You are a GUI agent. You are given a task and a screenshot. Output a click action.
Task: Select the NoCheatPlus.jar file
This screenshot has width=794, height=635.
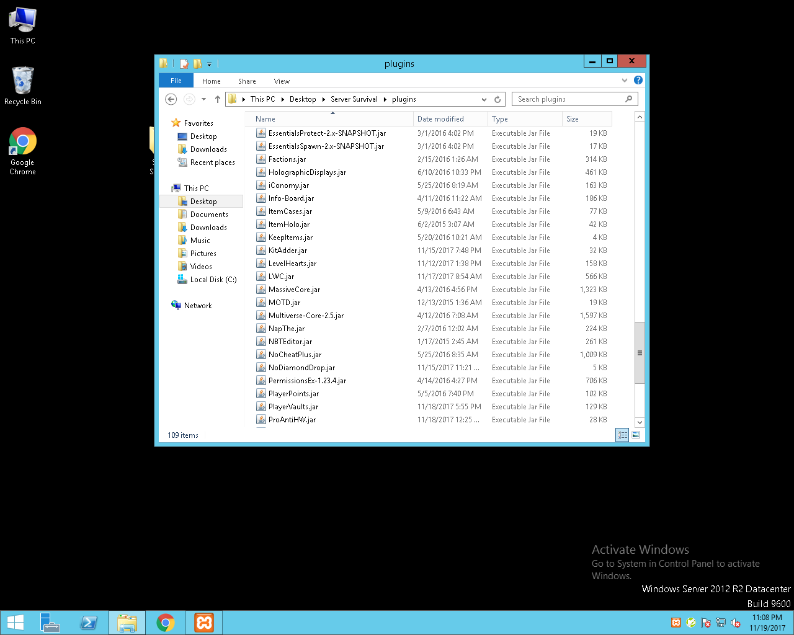tap(295, 355)
